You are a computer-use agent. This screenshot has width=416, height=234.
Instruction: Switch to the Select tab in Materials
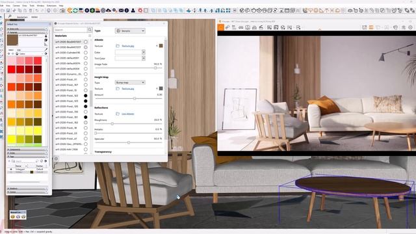(11, 50)
